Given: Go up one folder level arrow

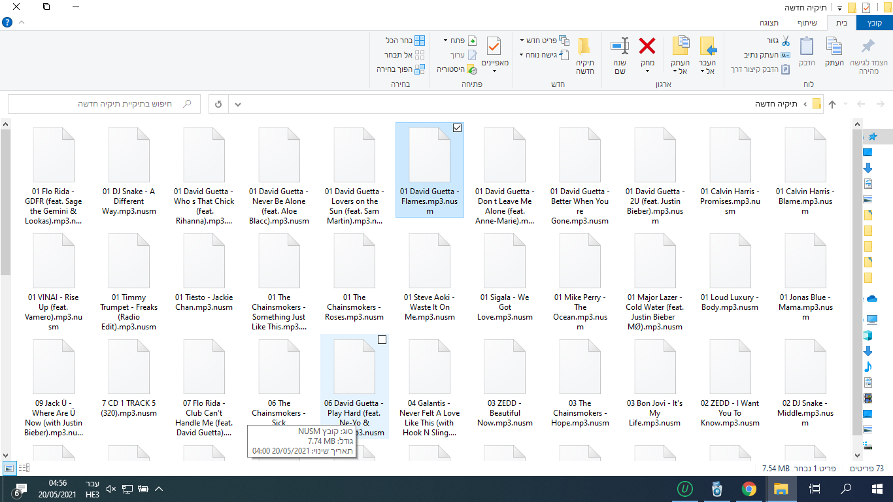Looking at the screenshot, I should pos(832,104).
